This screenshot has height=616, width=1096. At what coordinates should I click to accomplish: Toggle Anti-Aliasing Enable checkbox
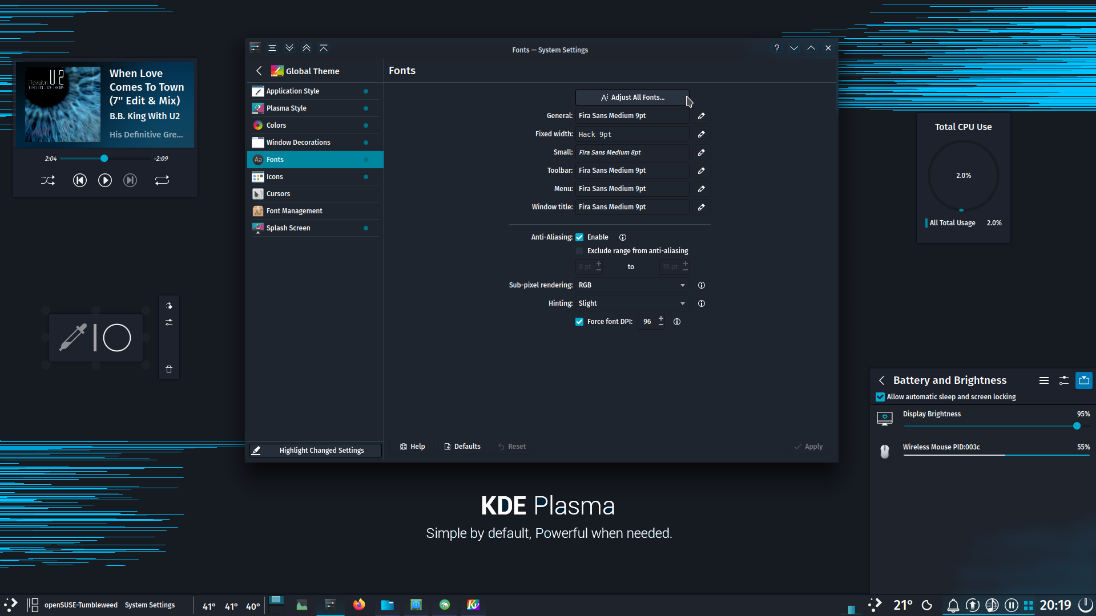click(x=579, y=237)
